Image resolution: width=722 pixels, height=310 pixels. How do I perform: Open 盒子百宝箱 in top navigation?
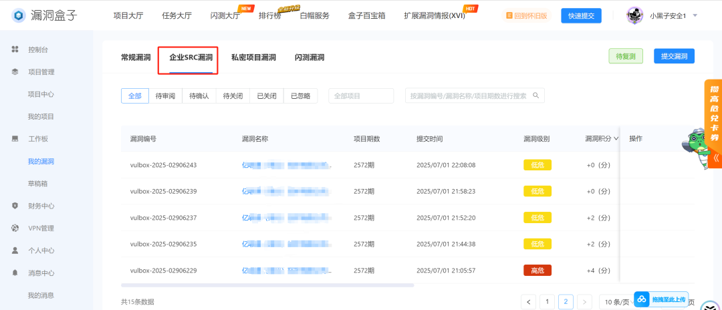(366, 15)
